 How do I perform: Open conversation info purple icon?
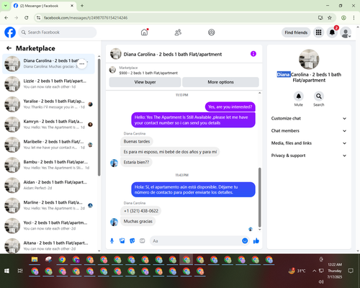253,54
